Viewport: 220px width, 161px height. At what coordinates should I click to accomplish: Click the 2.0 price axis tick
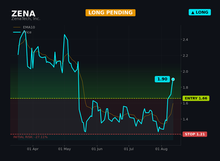pyautogui.click(x=185, y=72)
